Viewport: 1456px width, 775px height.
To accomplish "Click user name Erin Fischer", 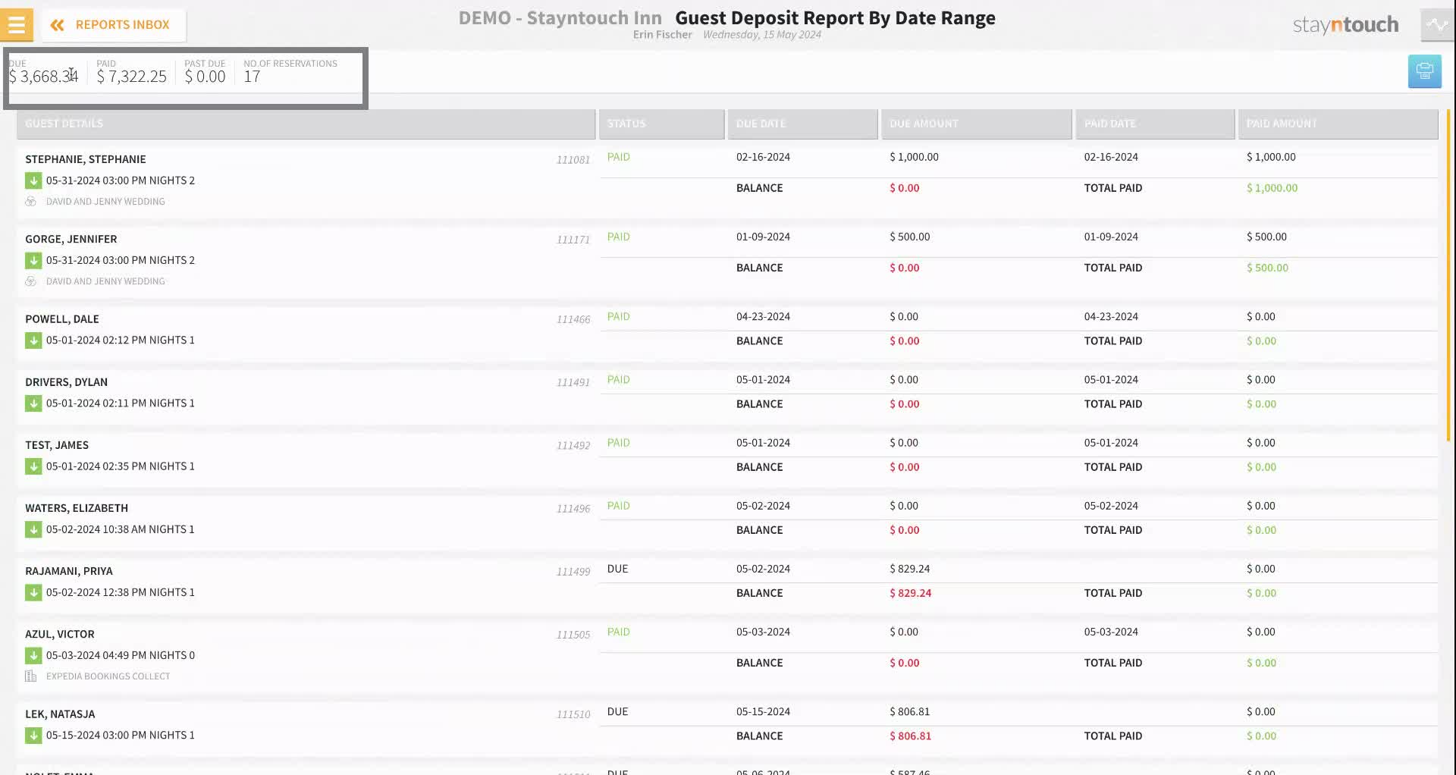I will click(663, 35).
